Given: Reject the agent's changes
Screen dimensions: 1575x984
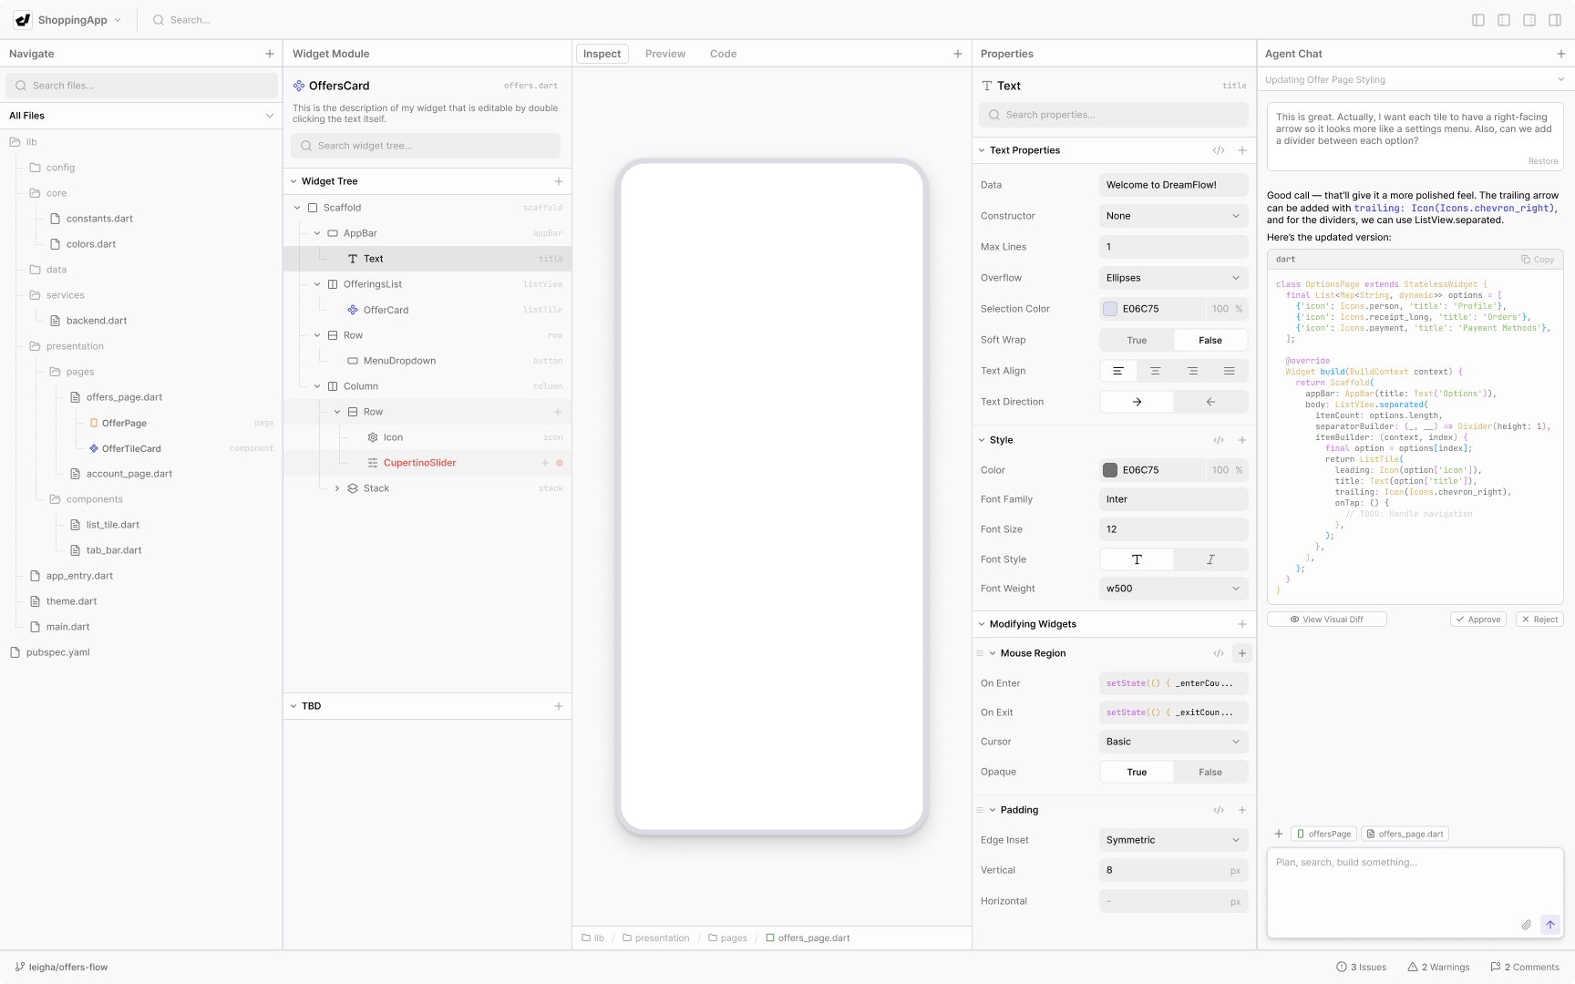Looking at the screenshot, I should tap(1539, 620).
